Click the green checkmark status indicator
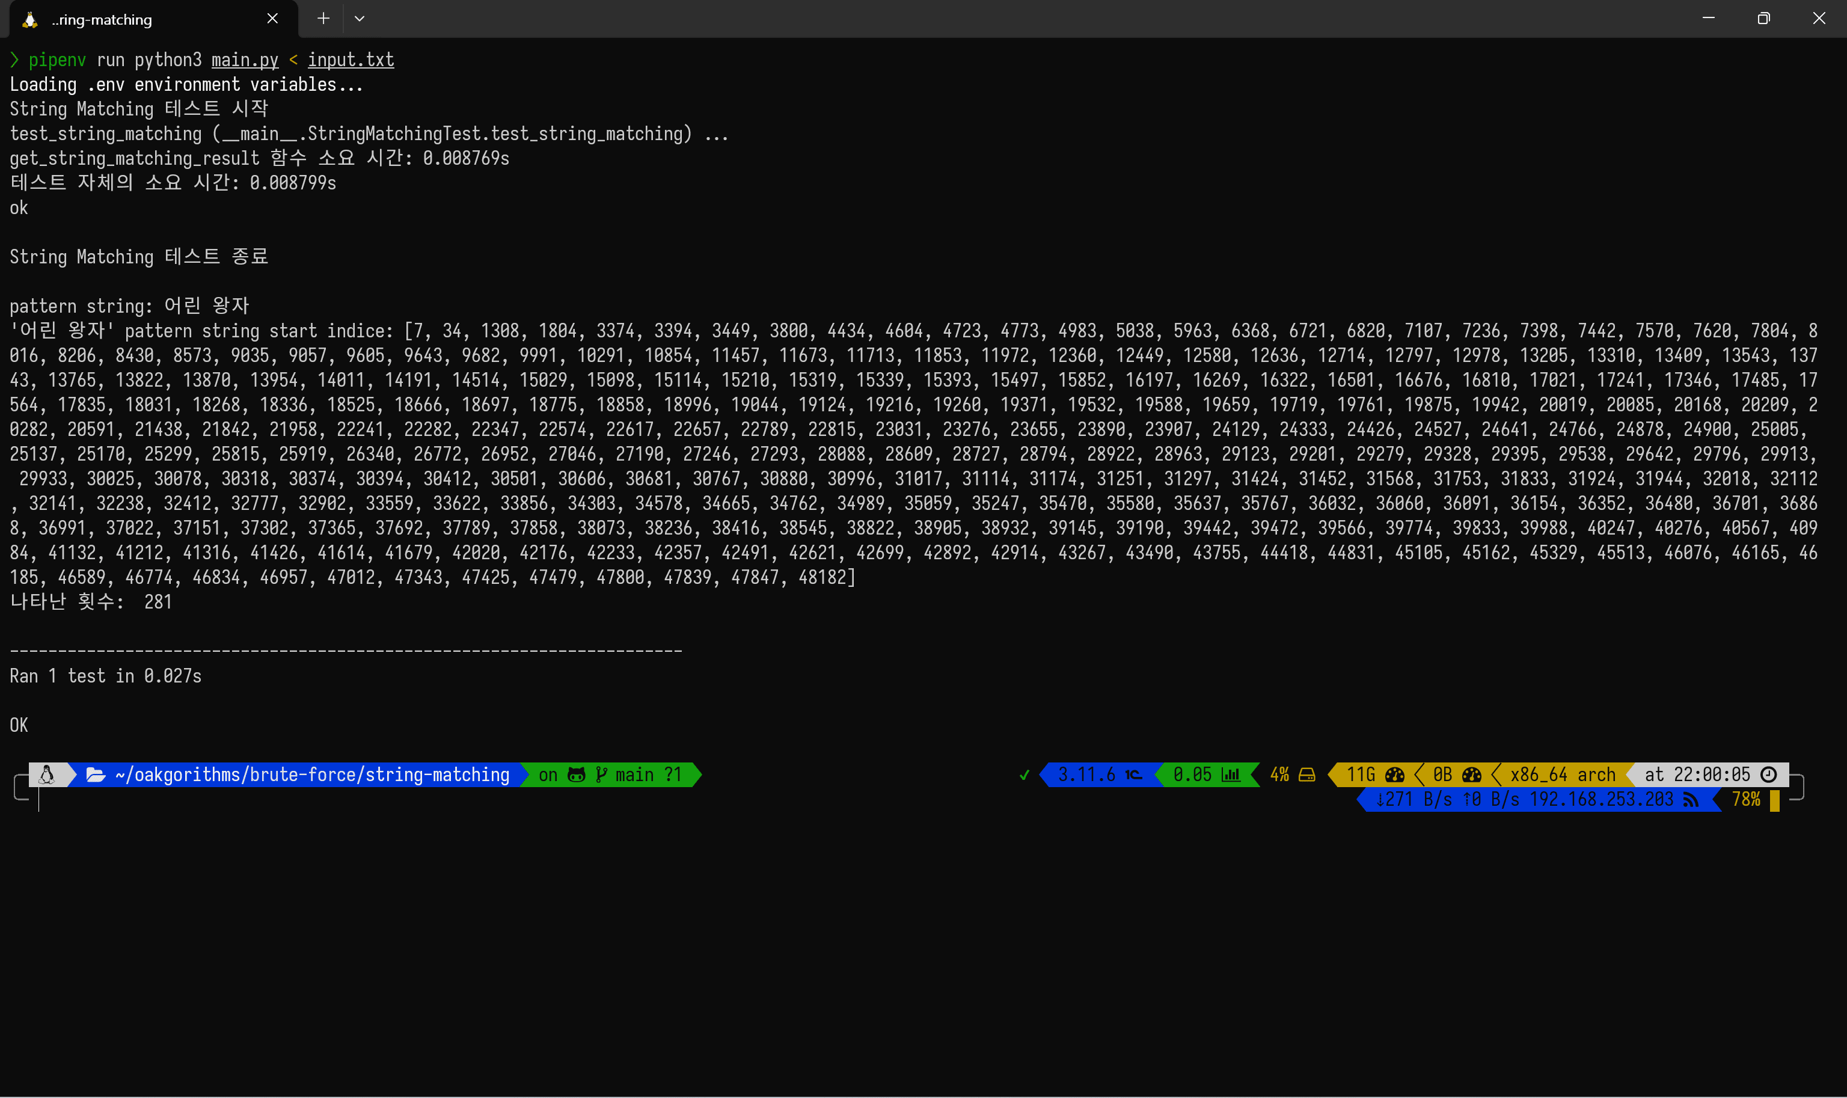 pyautogui.click(x=1025, y=776)
